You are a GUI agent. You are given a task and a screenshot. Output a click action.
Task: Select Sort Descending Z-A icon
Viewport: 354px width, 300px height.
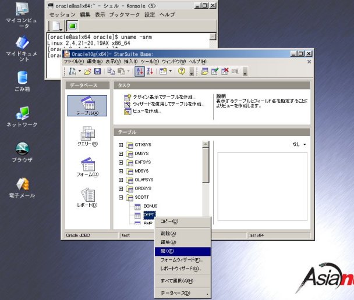(x=150, y=72)
